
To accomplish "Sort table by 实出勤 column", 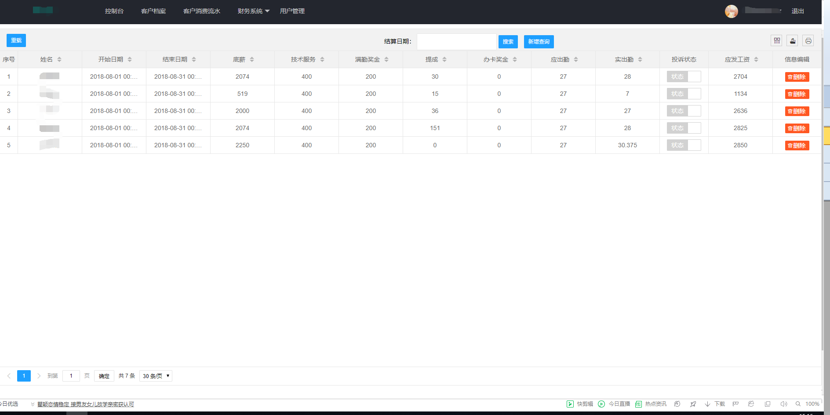I will (x=640, y=59).
